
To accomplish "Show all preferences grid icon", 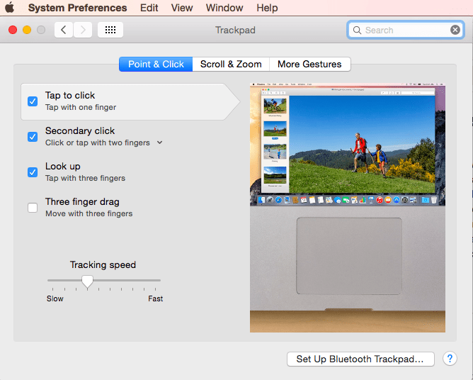I will pyautogui.click(x=110, y=30).
